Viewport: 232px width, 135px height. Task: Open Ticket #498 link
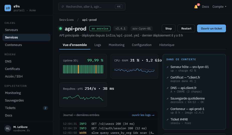pyautogui.click(x=179, y=119)
